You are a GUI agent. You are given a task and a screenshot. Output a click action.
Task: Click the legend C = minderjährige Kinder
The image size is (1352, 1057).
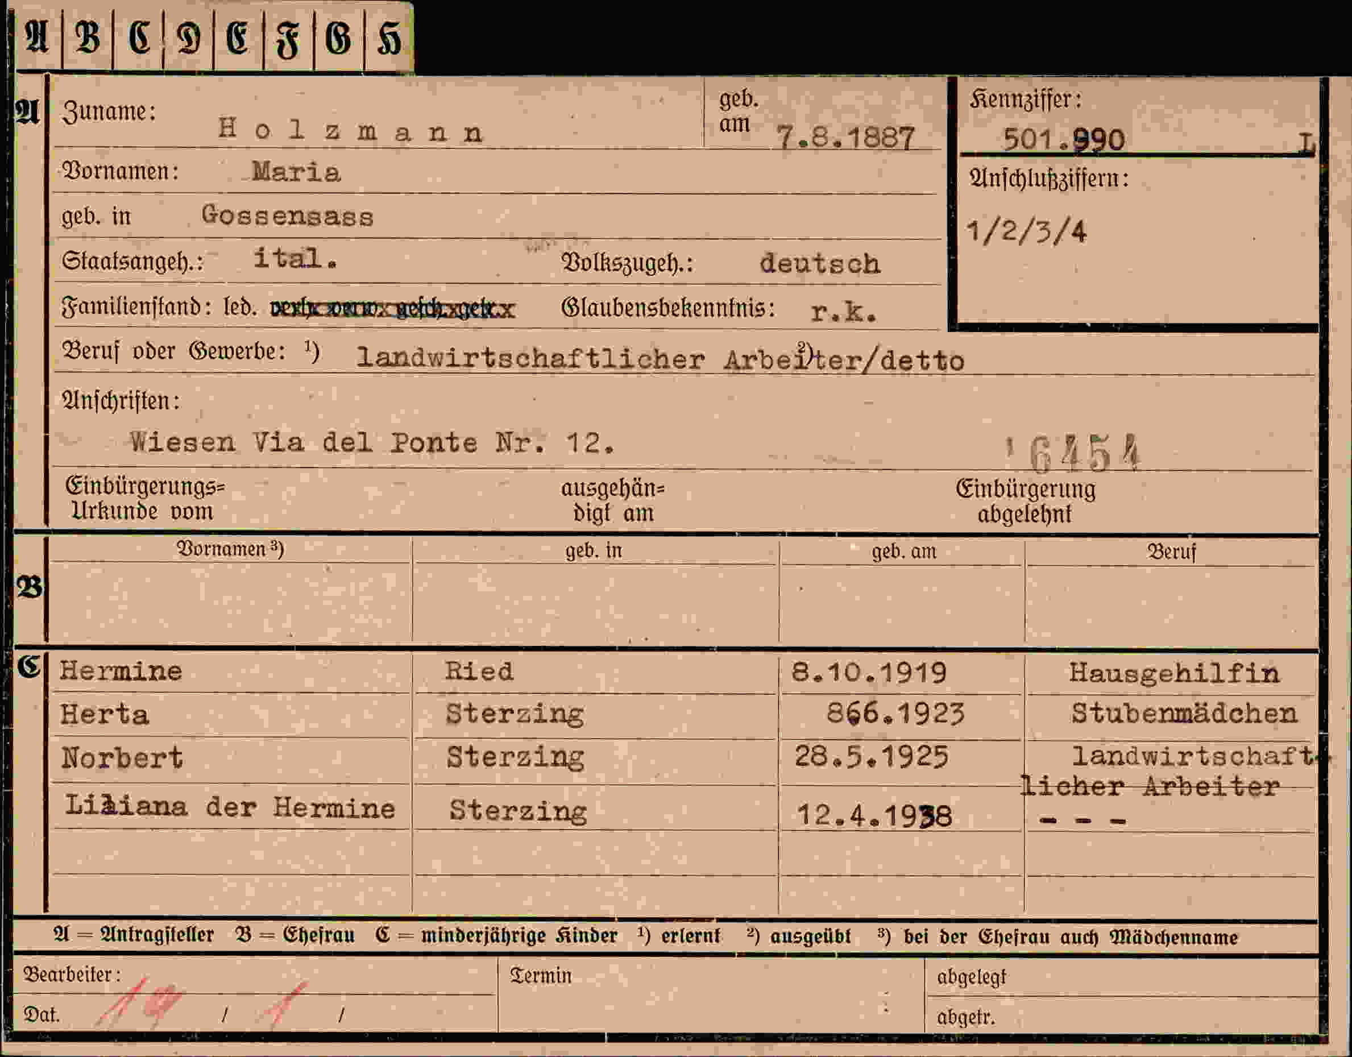[496, 935]
